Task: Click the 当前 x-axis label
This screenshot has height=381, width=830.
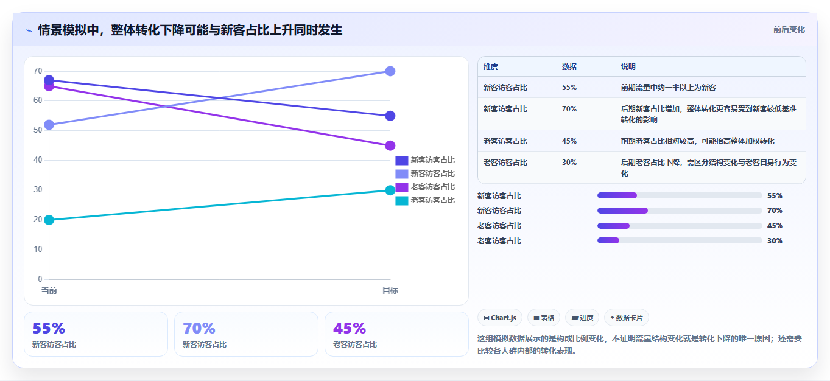Action: [49, 290]
